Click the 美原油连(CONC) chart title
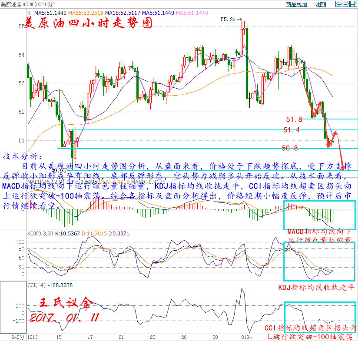The width and height of the screenshot is (358, 341). click(18, 4)
